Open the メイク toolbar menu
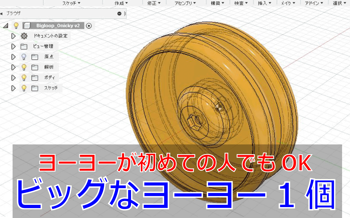The height and width of the screenshot is (218, 350). click(x=288, y=3)
